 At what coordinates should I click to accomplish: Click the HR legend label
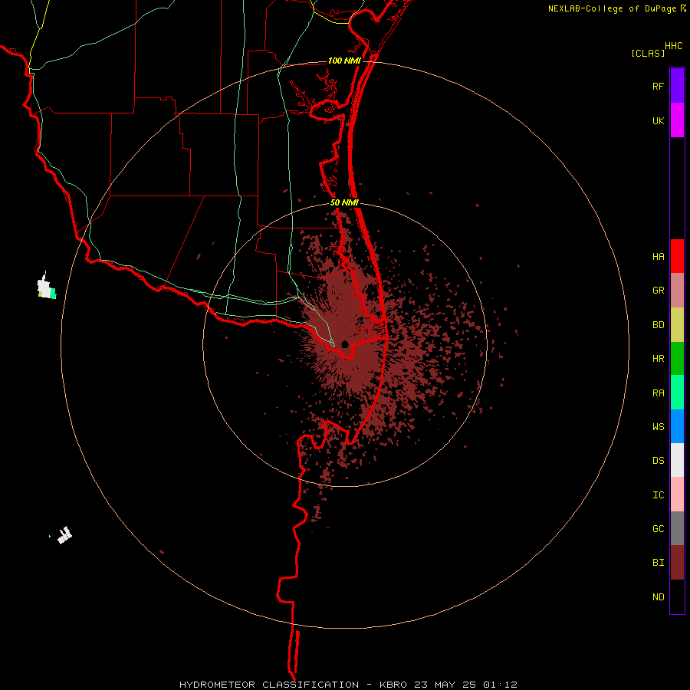[x=658, y=359]
